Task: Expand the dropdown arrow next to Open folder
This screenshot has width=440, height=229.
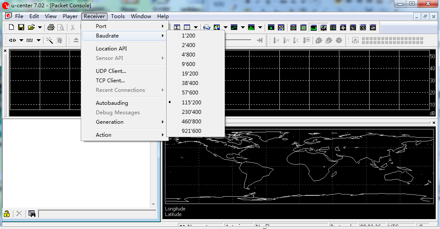Action: 40,28
